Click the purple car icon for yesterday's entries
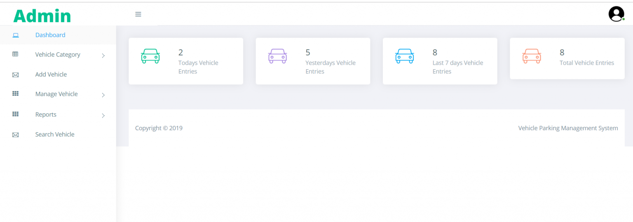 [277, 56]
